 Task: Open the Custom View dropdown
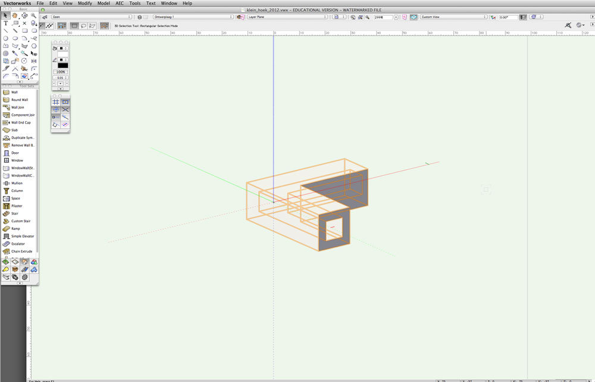[453, 17]
